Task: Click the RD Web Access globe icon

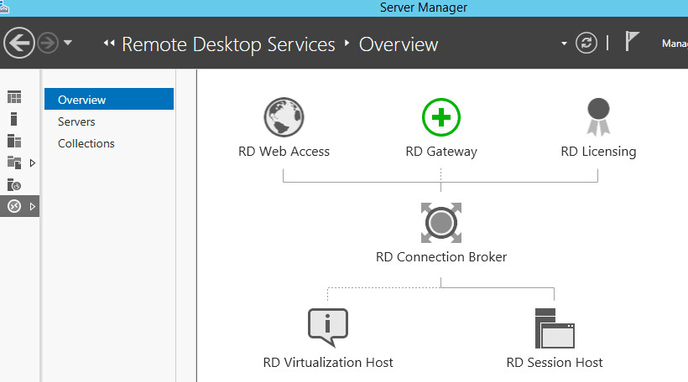Action: (x=284, y=117)
